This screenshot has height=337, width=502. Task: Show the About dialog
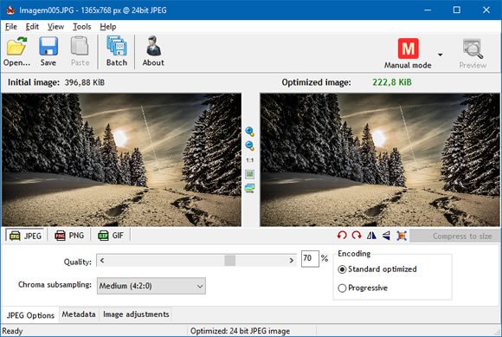(153, 51)
